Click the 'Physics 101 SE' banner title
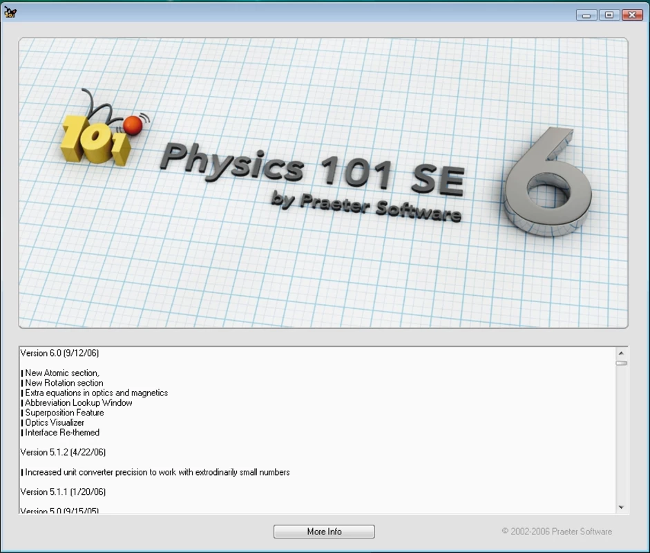This screenshot has width=650, height=553. (x=312, y=169)
